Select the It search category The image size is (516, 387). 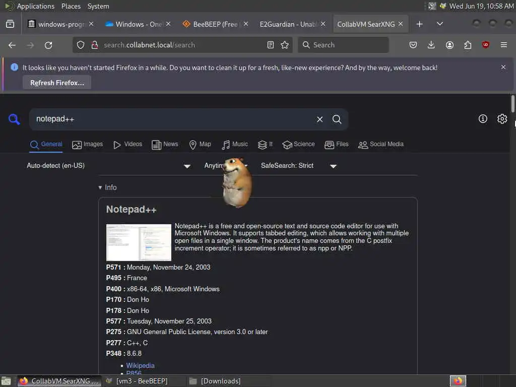pyautogui.click(x=265, y=145)
